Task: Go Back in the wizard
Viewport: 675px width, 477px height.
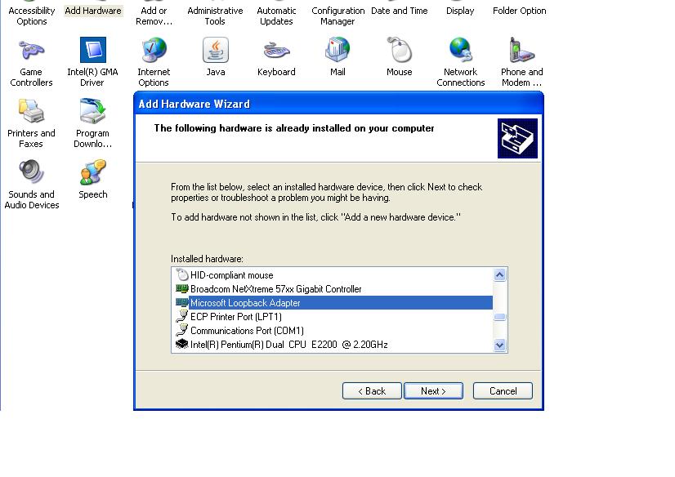Action: pyautogui.click(x=372, y=391)
